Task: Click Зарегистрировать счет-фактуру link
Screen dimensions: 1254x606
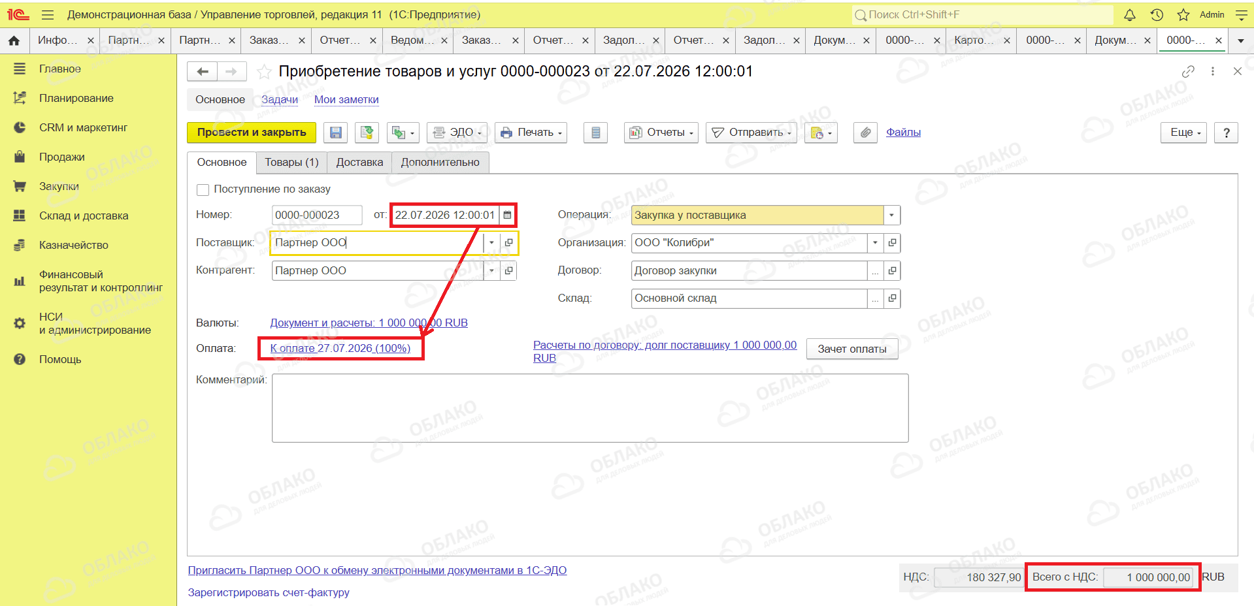Action: coord(269,592)
